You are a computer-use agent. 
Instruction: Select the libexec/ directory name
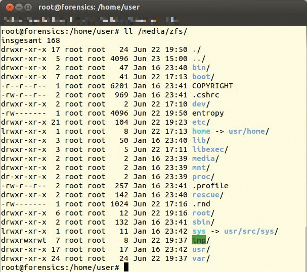(210, 149)
